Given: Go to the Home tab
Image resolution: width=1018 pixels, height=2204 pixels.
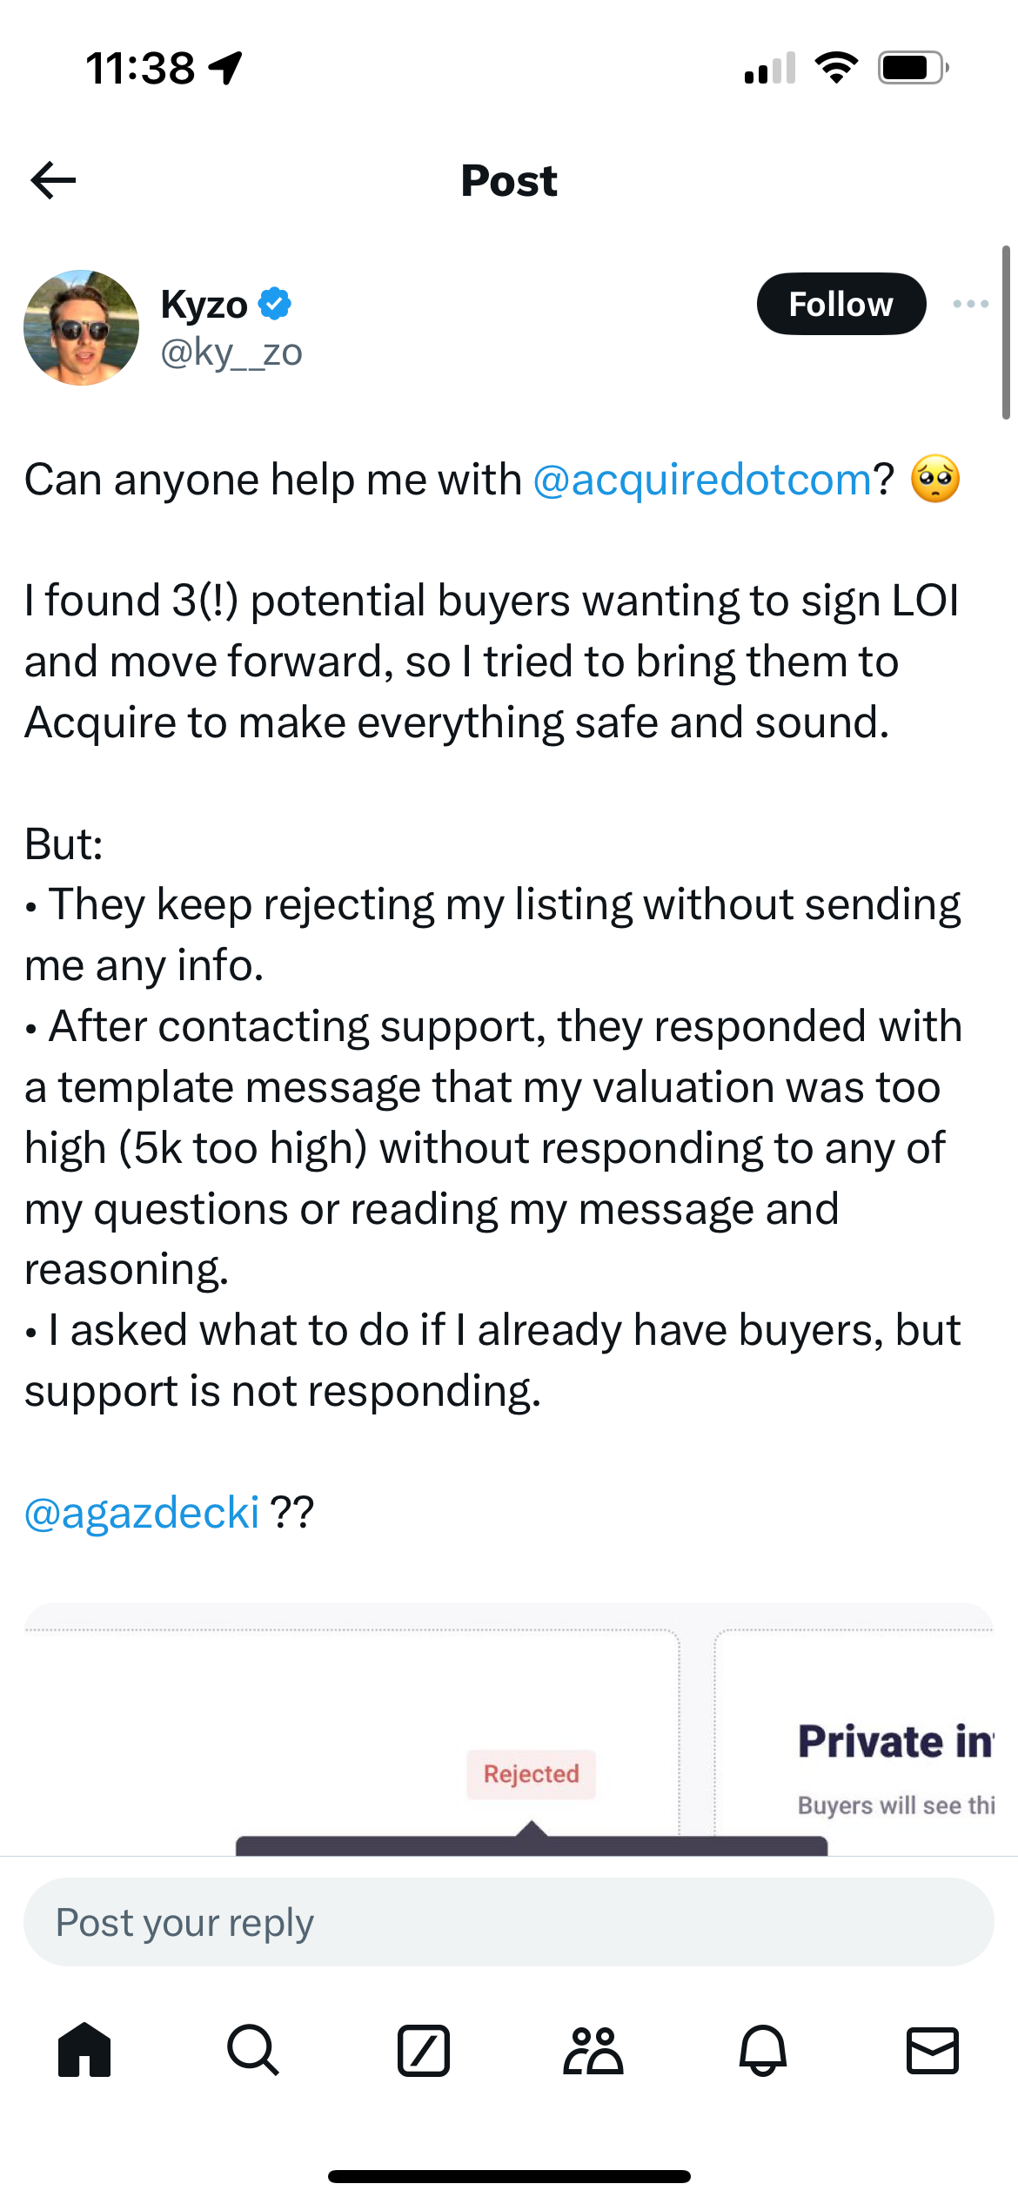Looking at the screenshot, I should tap(84, 2050).
